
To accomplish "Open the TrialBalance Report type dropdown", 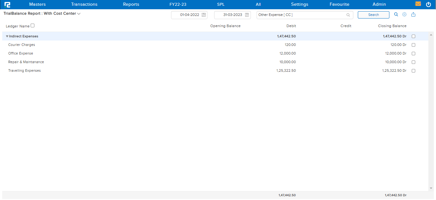I will (x=79, y=14).
